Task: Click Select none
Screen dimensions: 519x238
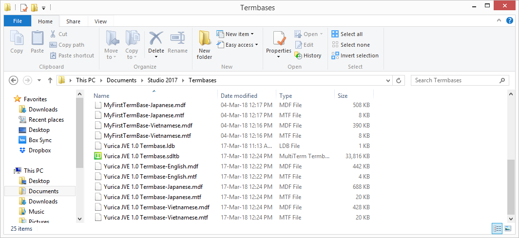Action: [351, 45]
